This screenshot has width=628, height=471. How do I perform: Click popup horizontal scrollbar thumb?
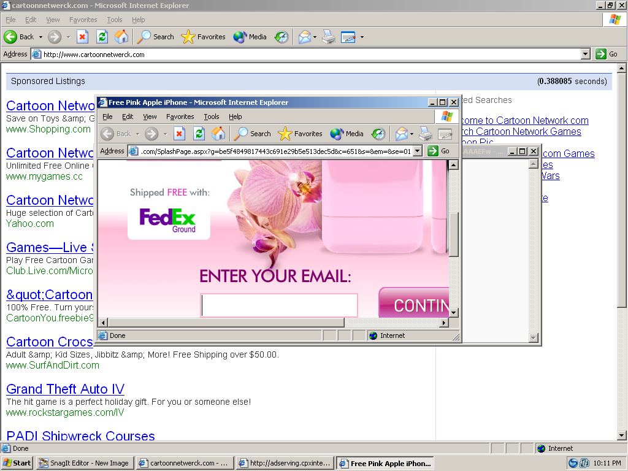point(227,323)
